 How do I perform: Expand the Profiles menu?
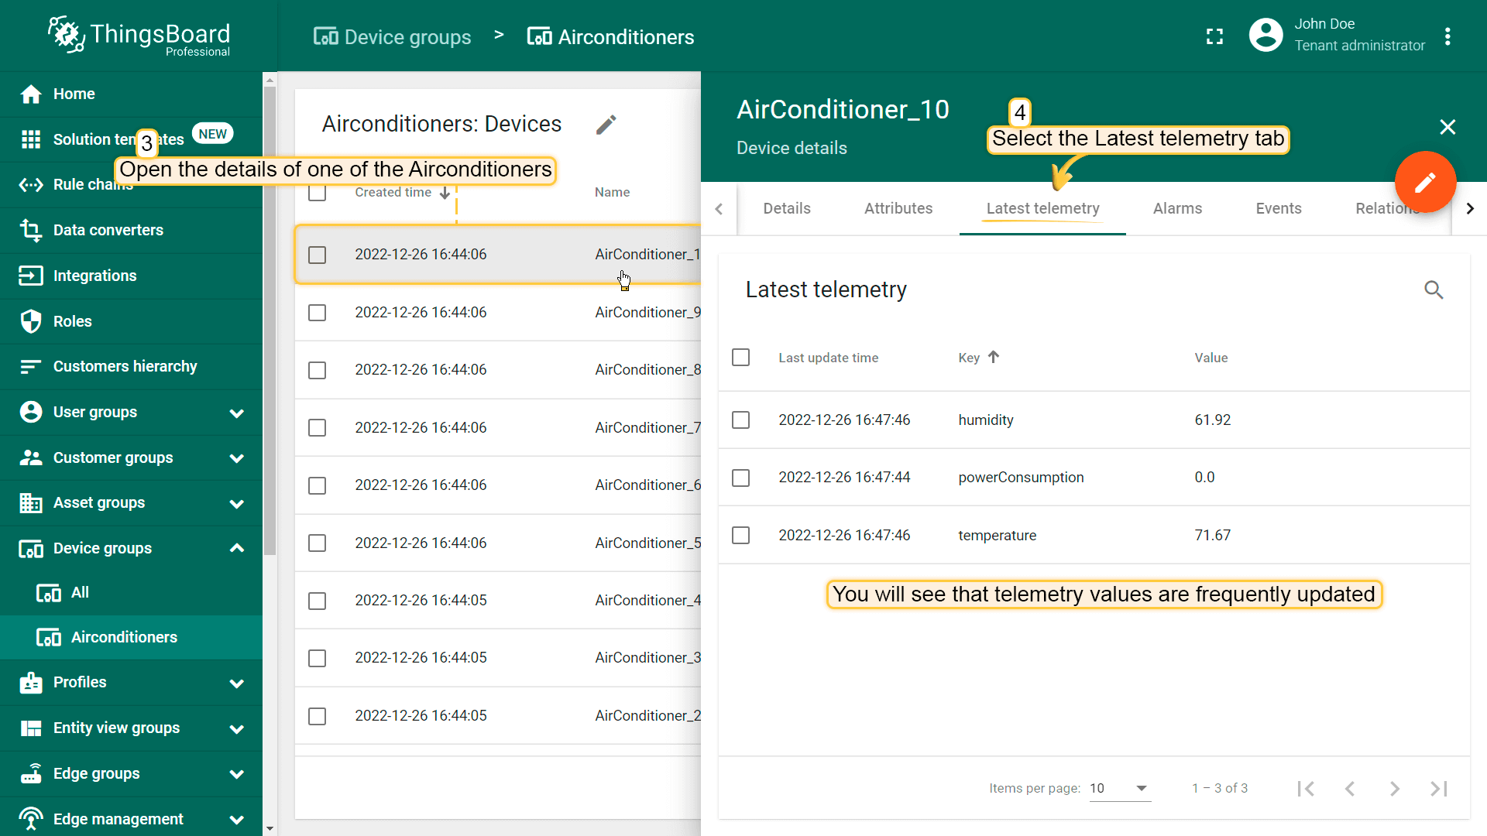pos(237,684)
